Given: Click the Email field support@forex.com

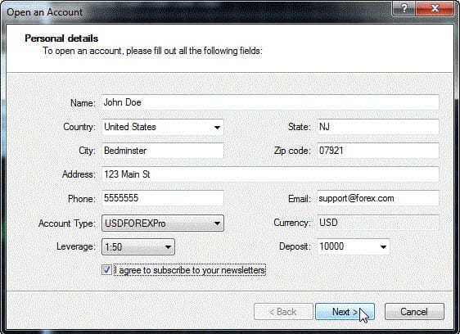Looking at the screenshot, I should click(378, 198).
